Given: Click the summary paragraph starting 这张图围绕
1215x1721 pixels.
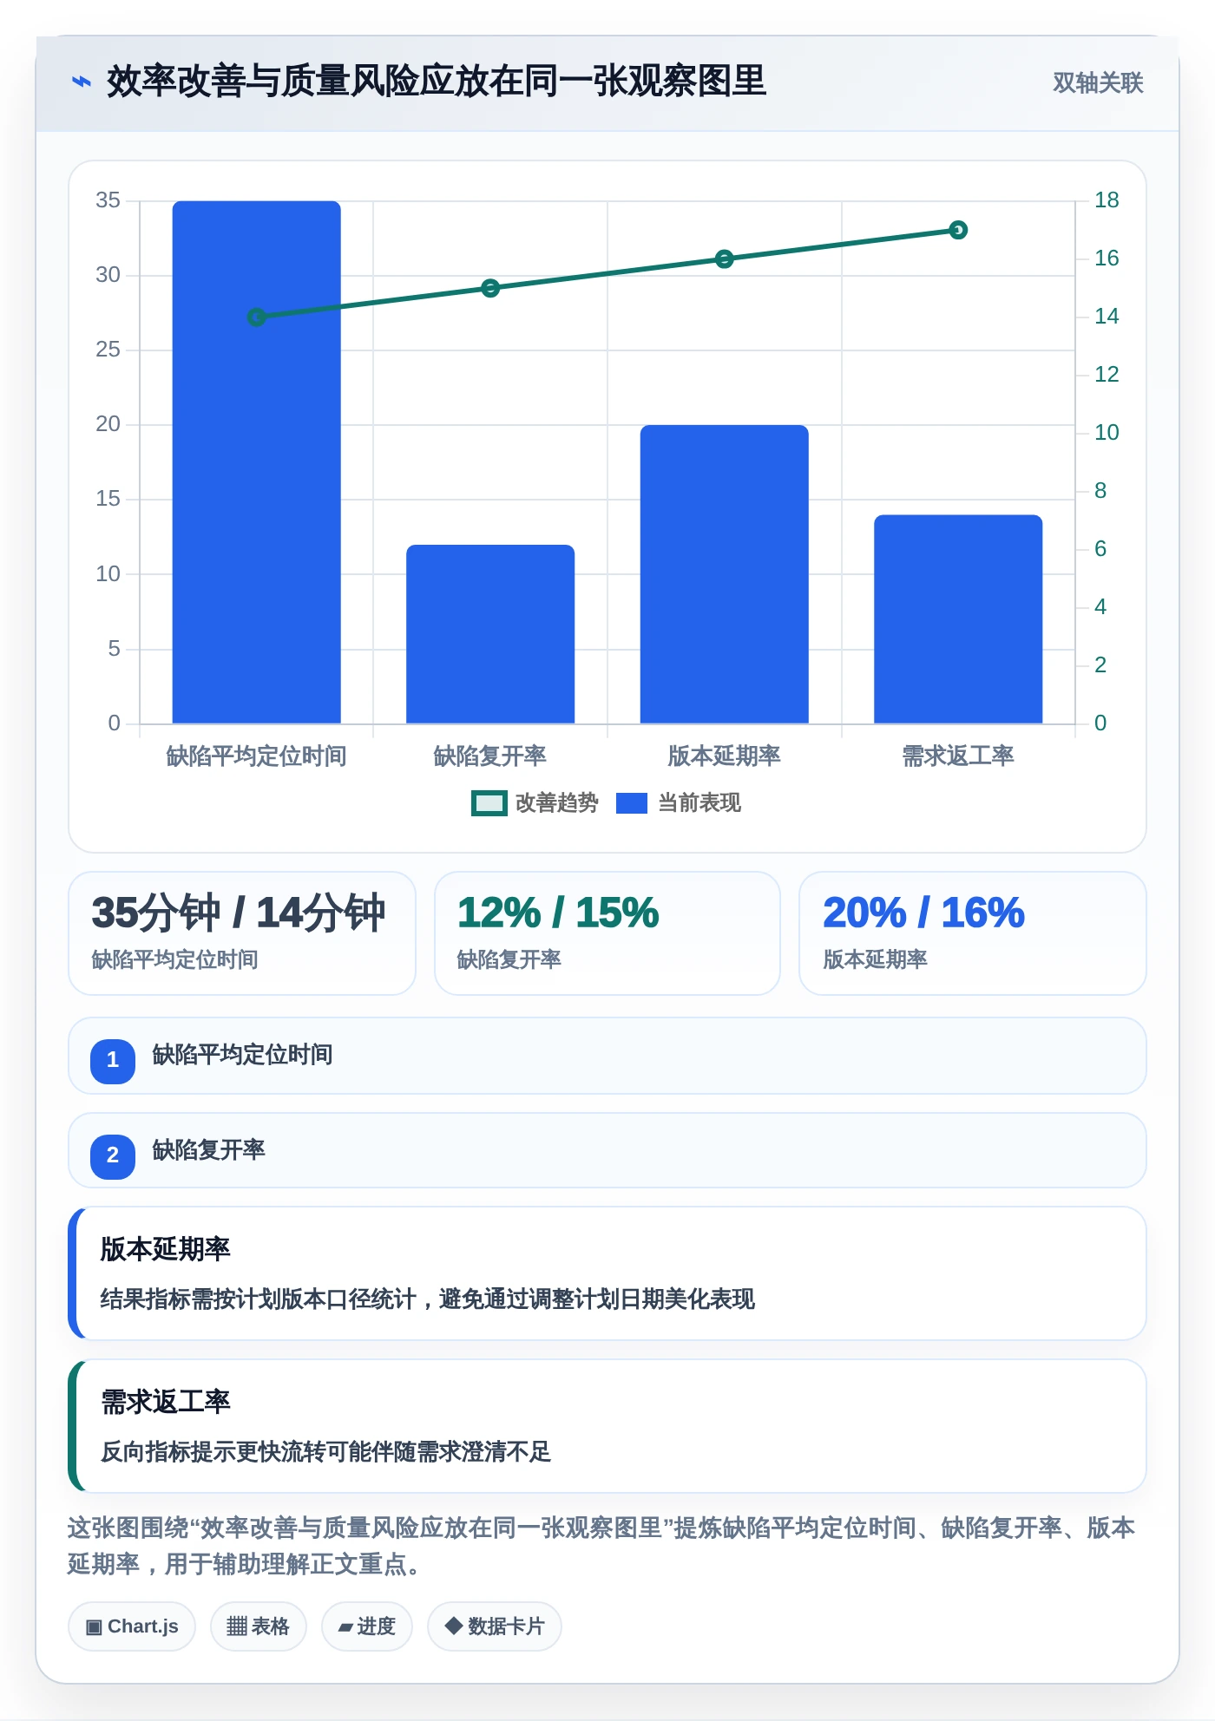Looking at the screenshot, I should click(x=601, y=1546).
